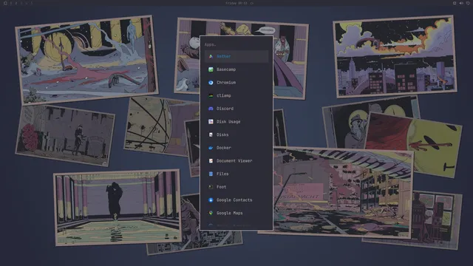Launch the Foot terminal icon

(211, 187)
